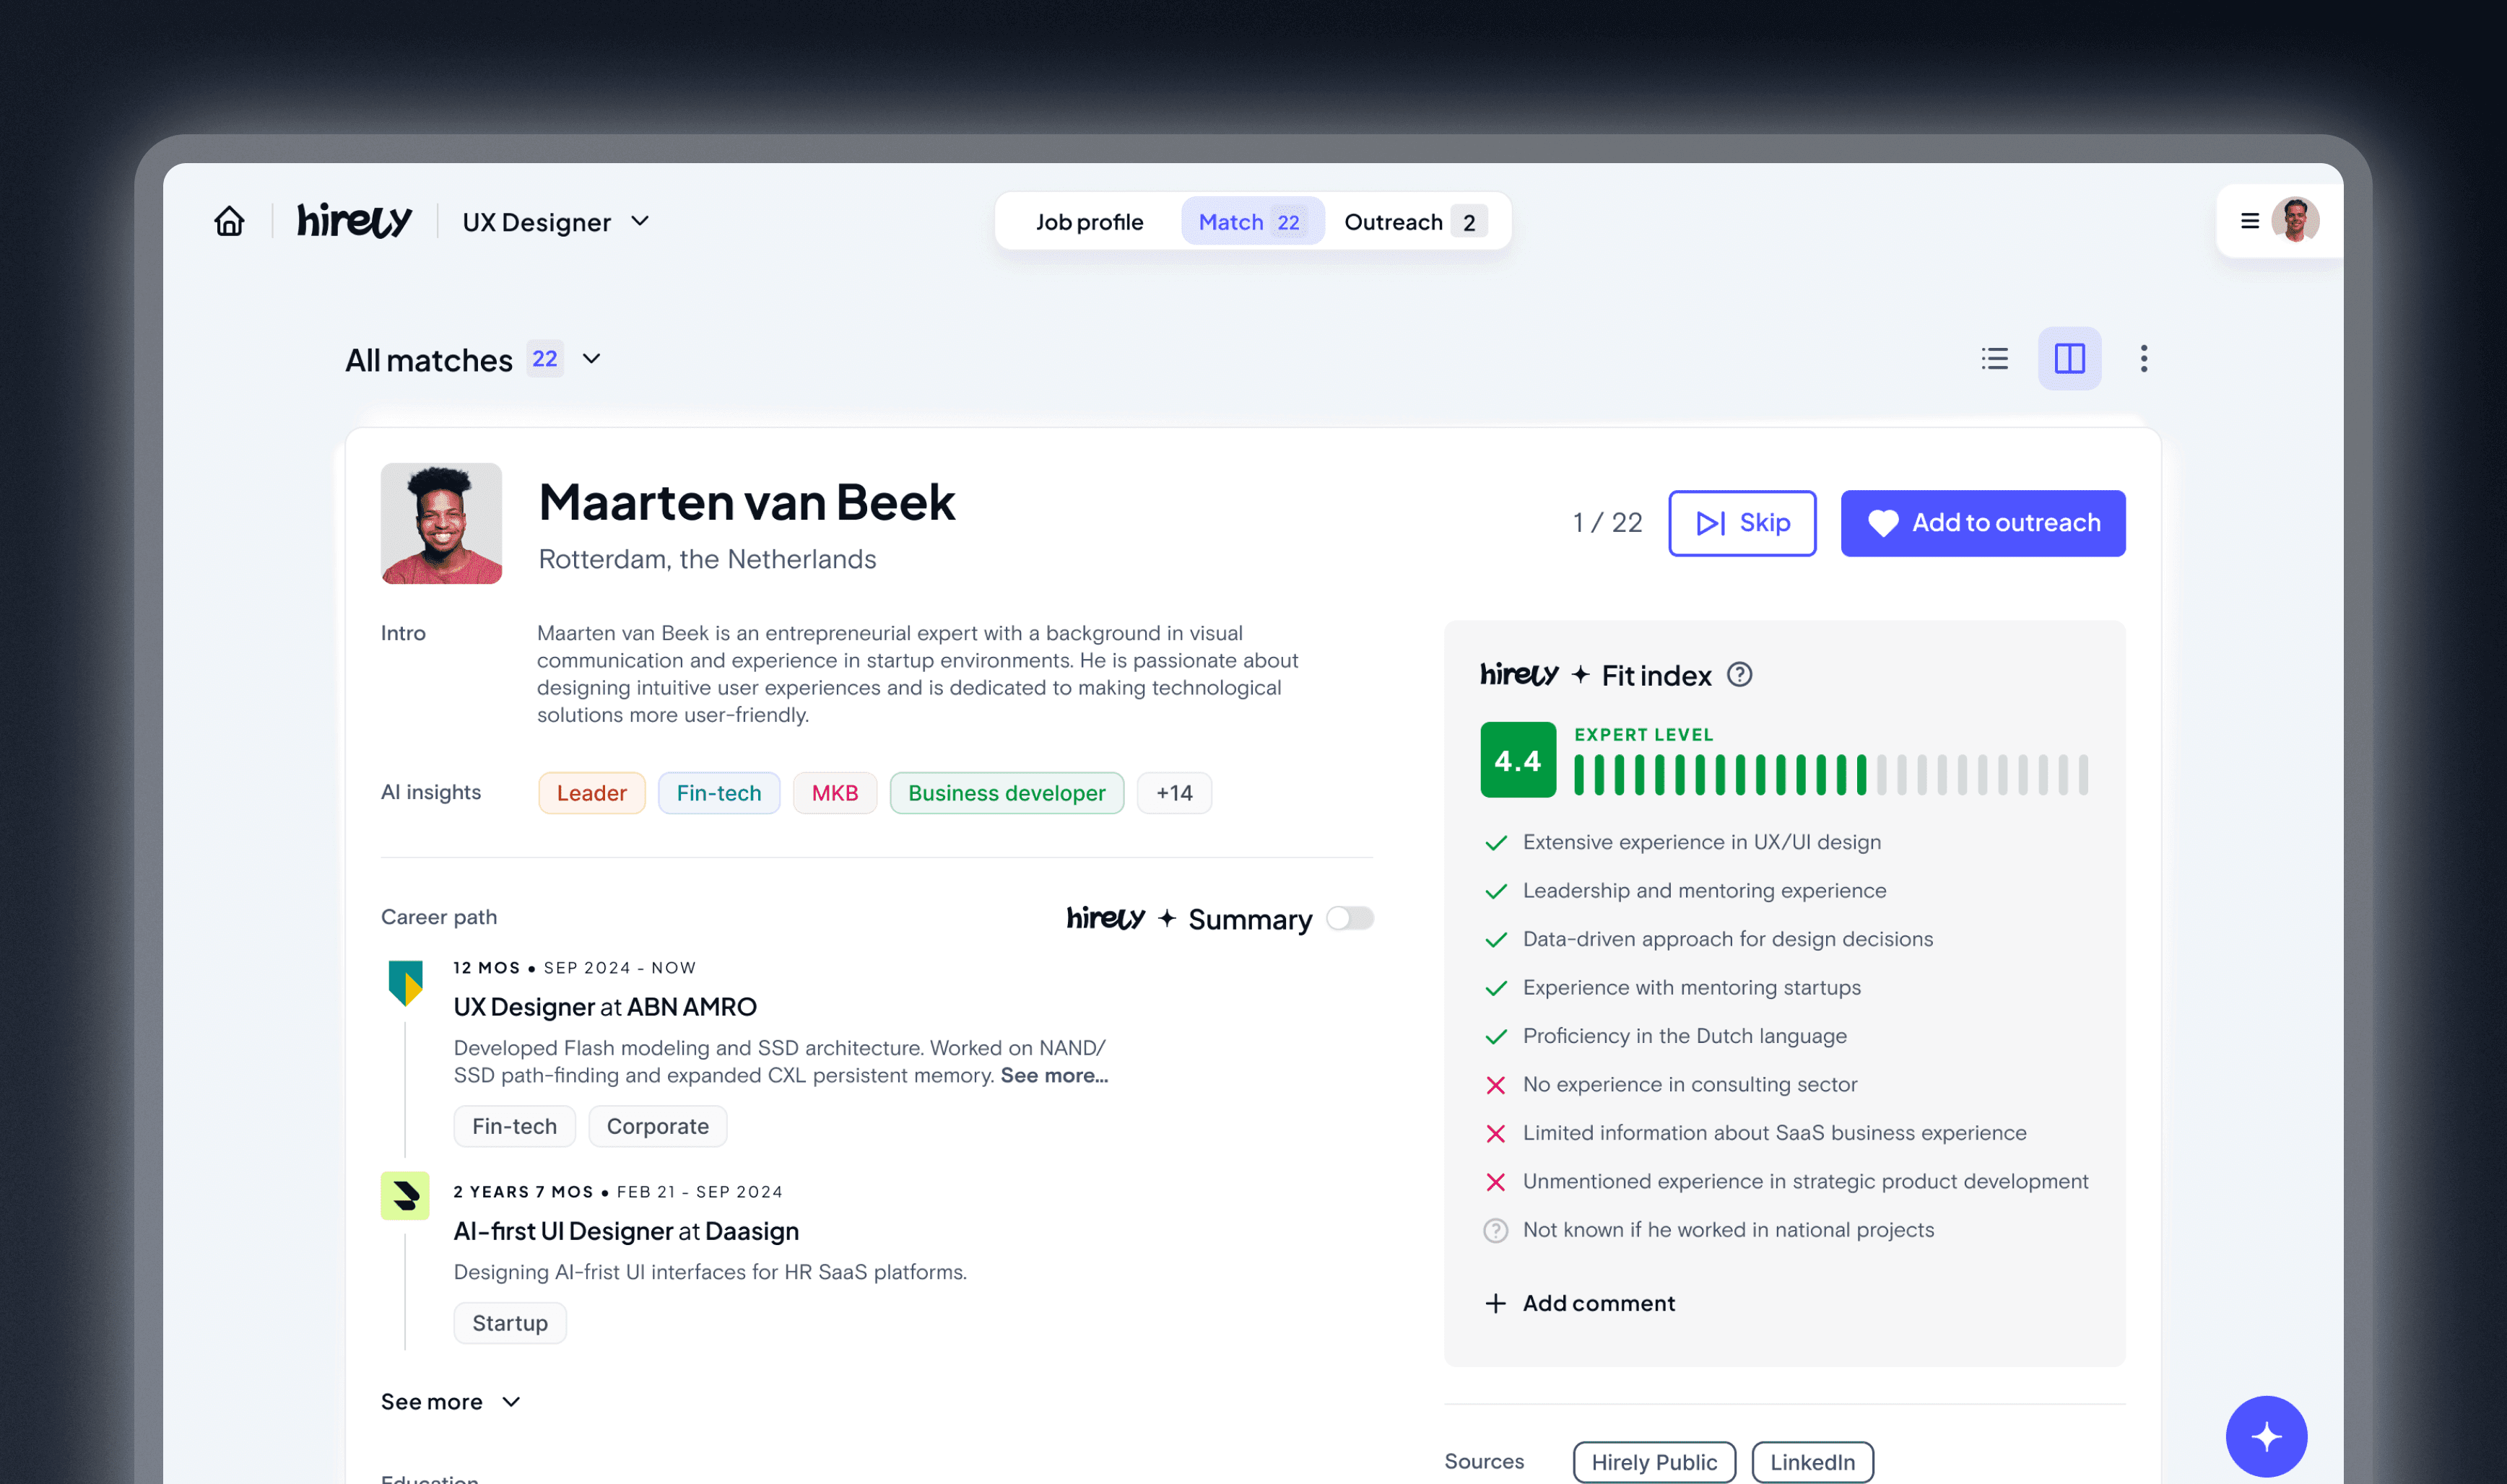
Task: Click the Fin-tech tag under ABN AMRO
Action: 514,1126
